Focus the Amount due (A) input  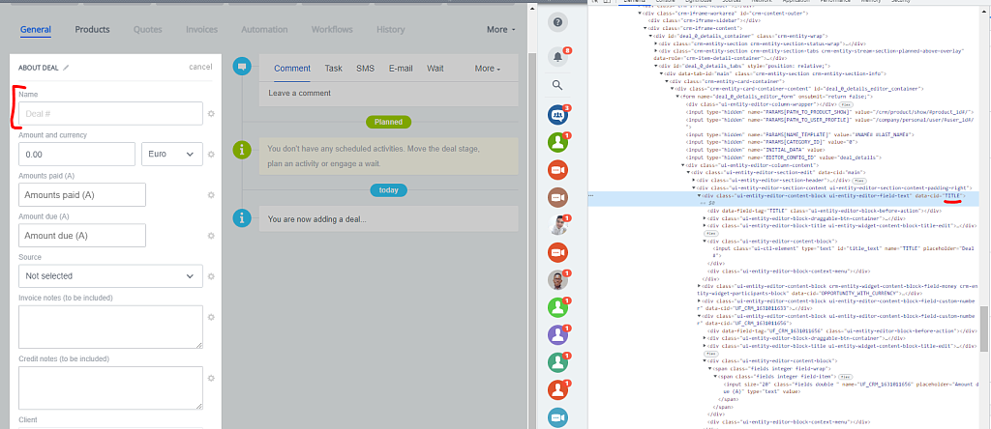tap(82, 236)
